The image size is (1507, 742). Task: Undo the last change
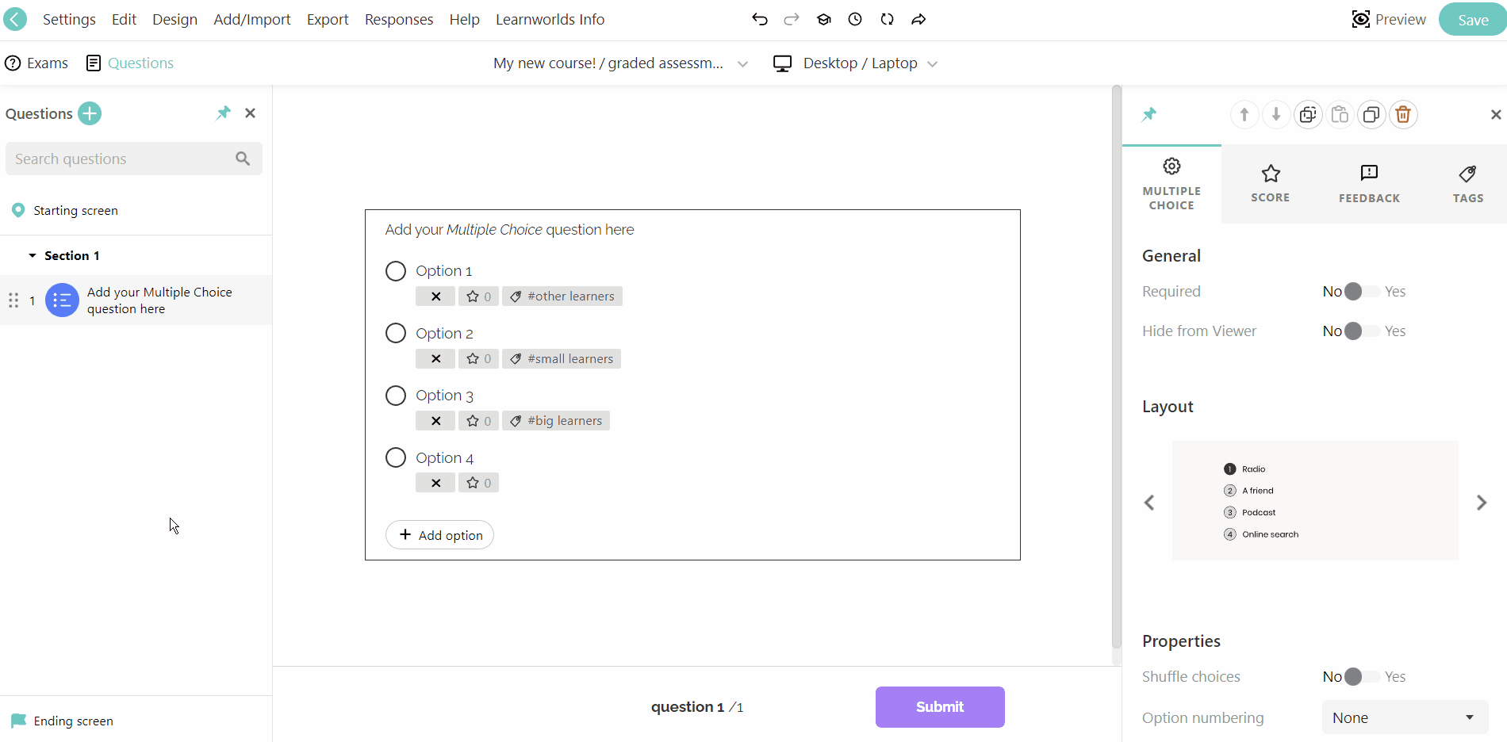click(759, 19)
